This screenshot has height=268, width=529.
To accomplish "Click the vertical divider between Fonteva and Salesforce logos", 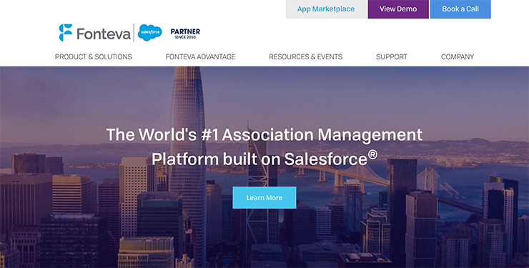I will pyautogui.click(x=134, y=33).
